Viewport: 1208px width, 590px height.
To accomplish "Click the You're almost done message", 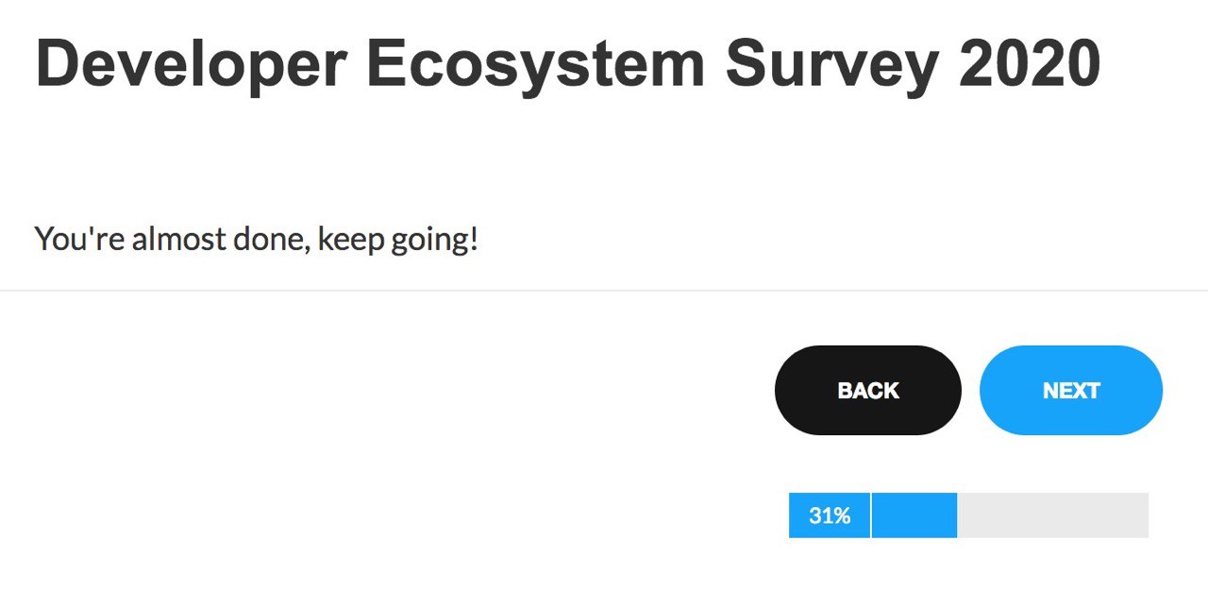I will coord(257,239).
